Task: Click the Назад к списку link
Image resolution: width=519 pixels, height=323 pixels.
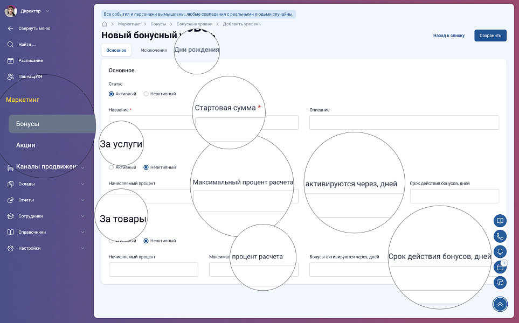Action: [448, 36]
